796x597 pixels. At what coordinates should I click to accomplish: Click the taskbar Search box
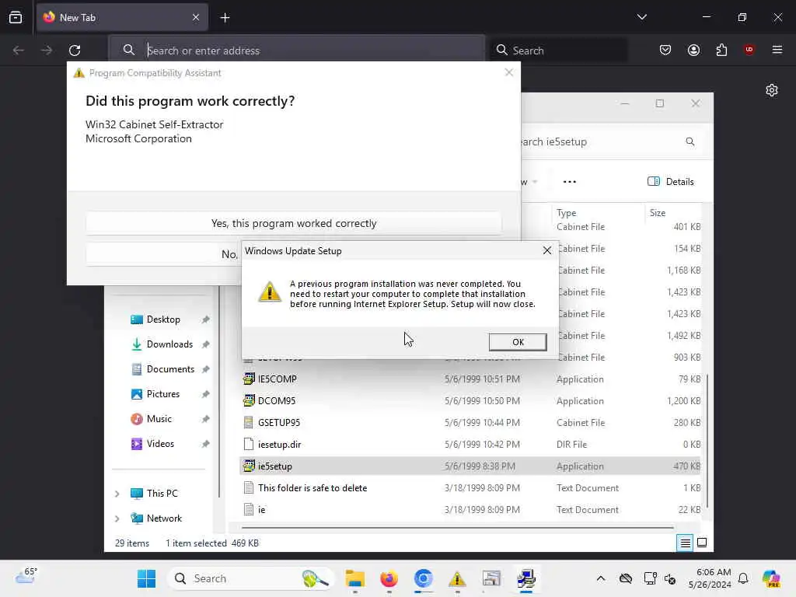[250, 578]
